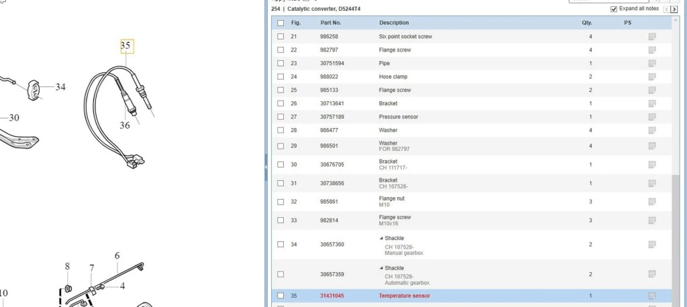The image size is (687, 307).
Task: Select callout 36 in the diagram
Action: 125,125
